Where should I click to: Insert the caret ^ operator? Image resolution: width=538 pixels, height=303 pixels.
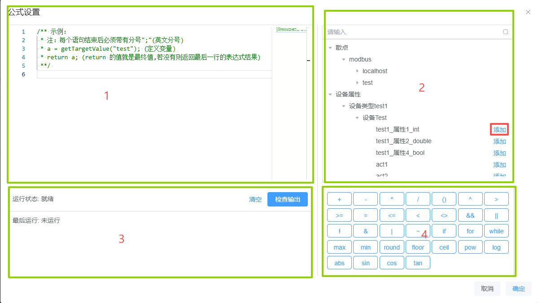click(x=470, y=199)
